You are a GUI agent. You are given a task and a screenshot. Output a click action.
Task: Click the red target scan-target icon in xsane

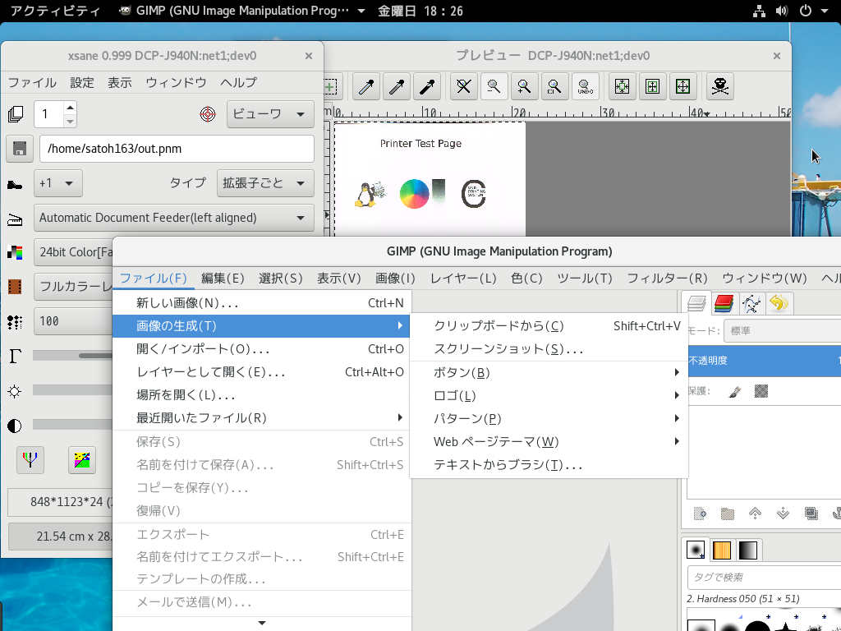(x=208, y=113)
